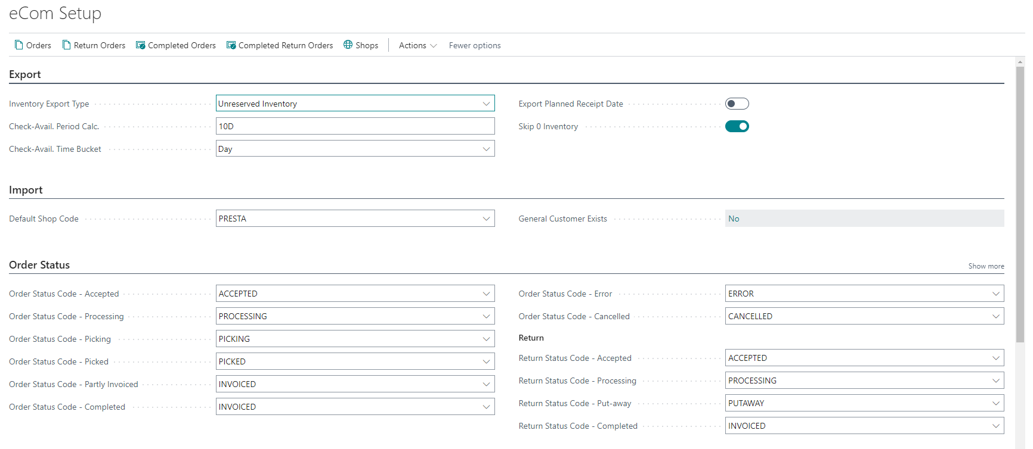Click the Return Orders document icon
The height and width of the screenshot is (449, 1033).
67,45
